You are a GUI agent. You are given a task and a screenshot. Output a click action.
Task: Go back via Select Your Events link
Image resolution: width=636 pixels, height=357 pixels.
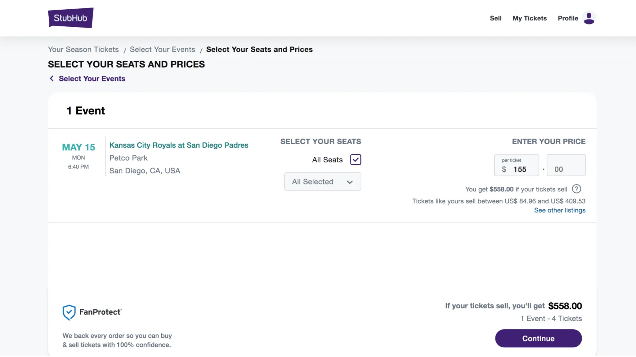click(x=92, y=79)
